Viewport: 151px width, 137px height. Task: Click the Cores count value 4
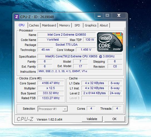click(91, 109)
